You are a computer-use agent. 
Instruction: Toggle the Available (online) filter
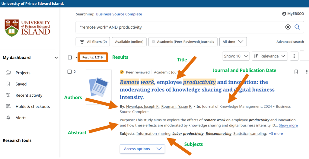[129, 42]
